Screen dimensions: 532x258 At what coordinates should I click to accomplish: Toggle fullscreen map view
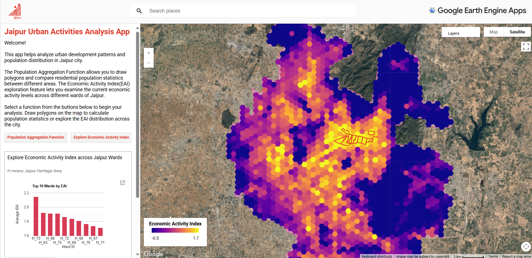click(x=526, y=47)
